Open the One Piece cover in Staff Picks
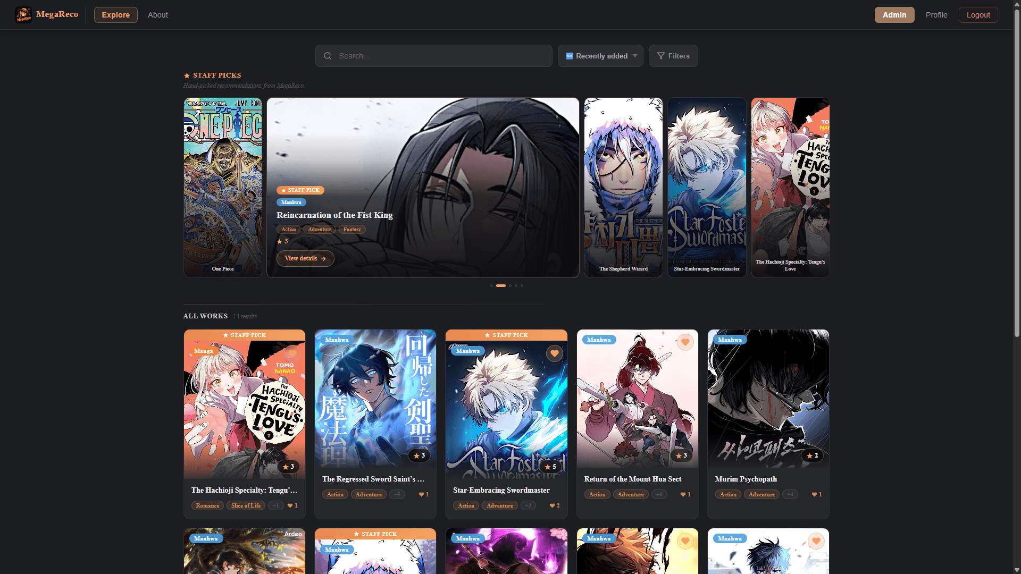 click(223, 188)
